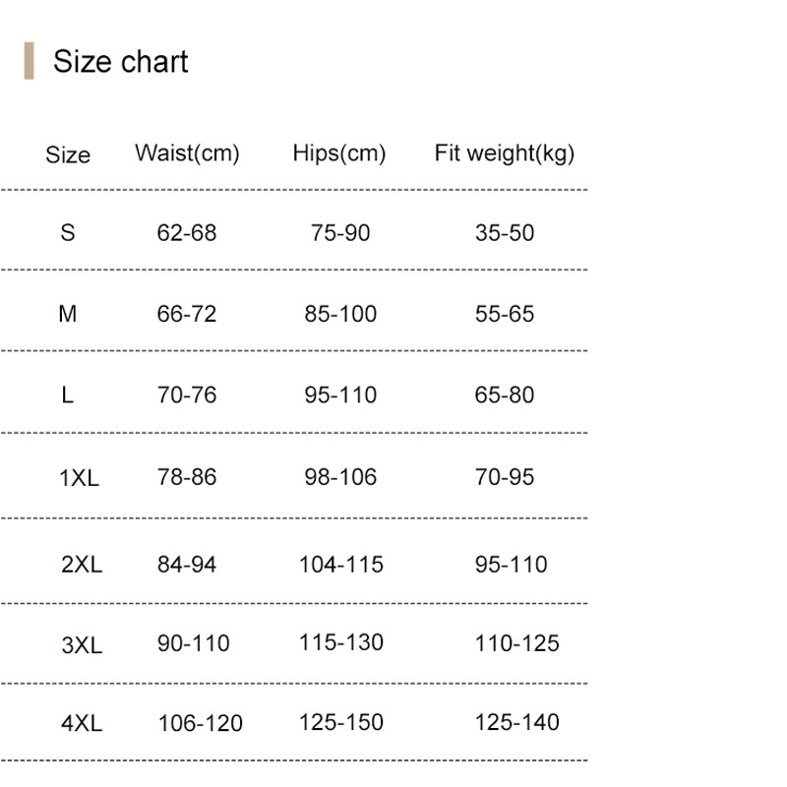Image resolution: width=787 pixels, height=787 pixels.
Task: Select the M size row label
Action: (x=68, y=314)
